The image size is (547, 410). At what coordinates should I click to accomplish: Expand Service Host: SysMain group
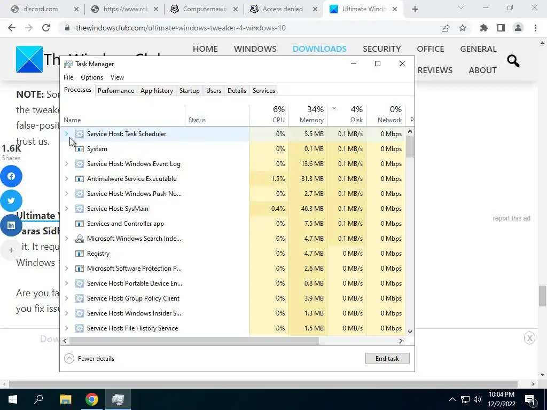(x=67, y=209)
